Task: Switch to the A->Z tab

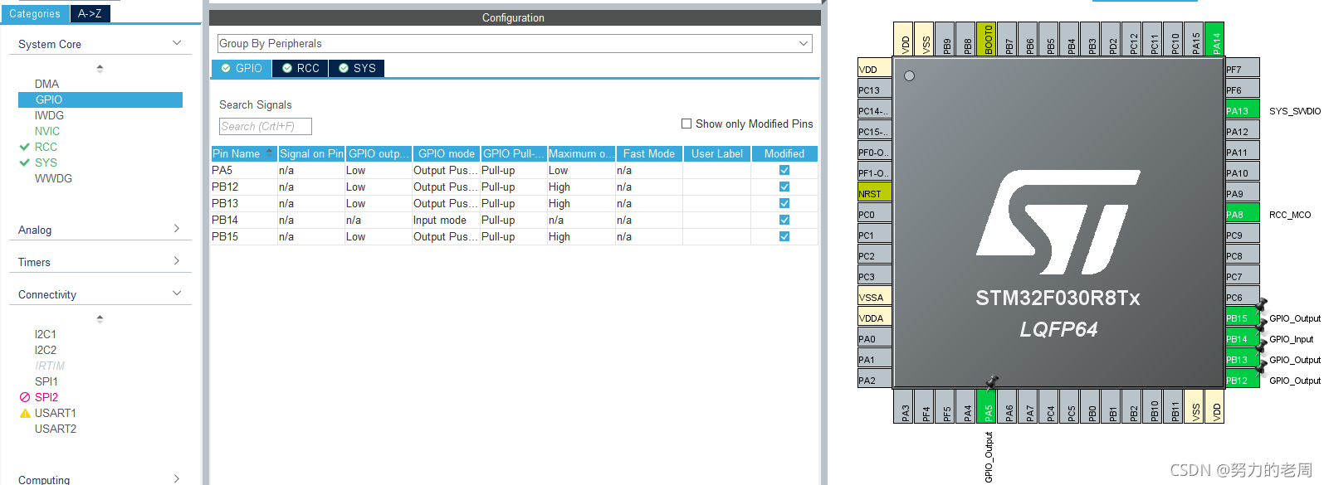Action: pyautogui.click(x=90, y=14)
